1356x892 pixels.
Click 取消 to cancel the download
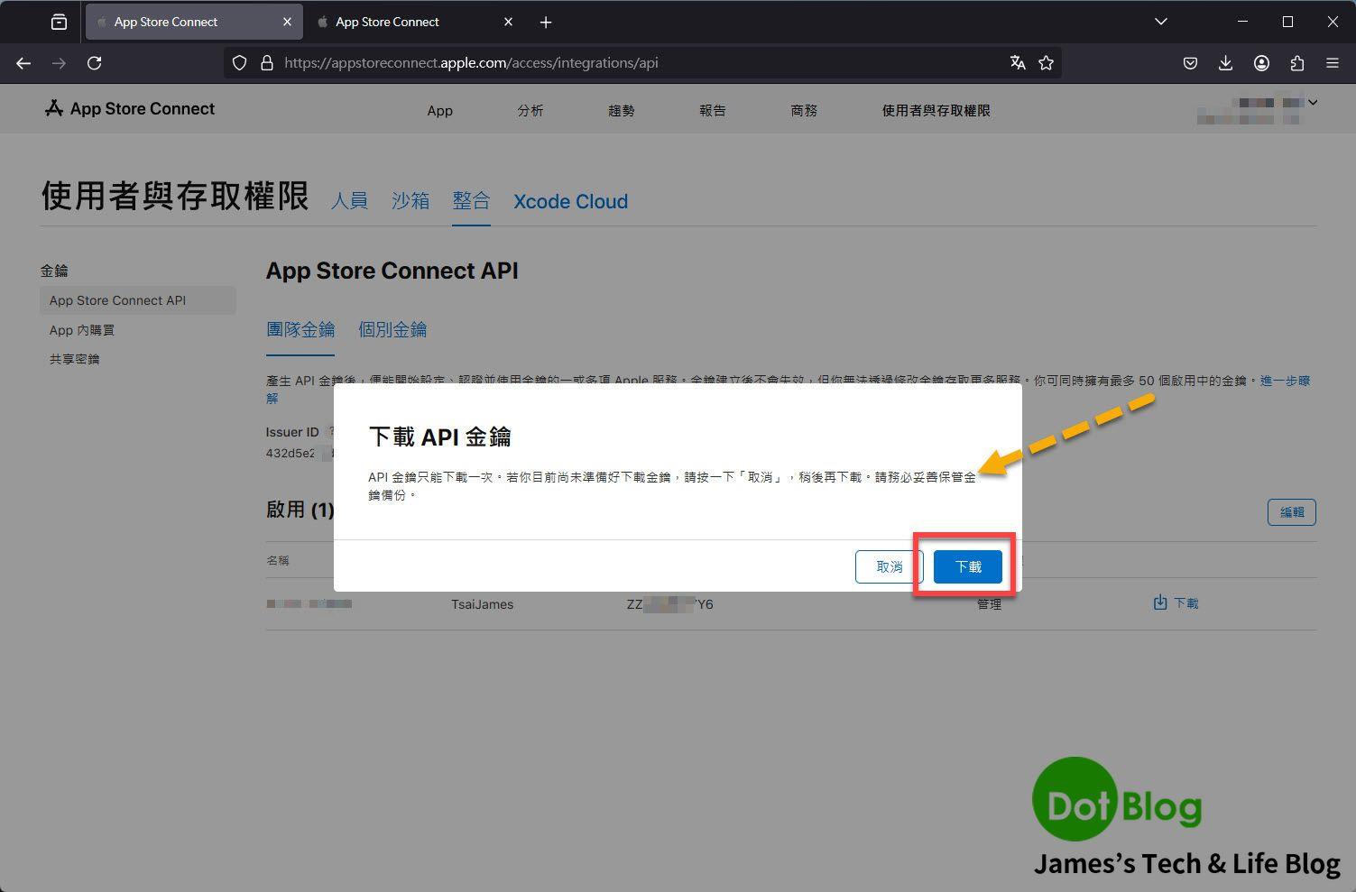[889, 566]
